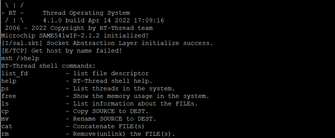The width and height of the screenshot is (335, 138).
Task: Click the 'RT-Thread shell commands:' heading
Action: tap(48, 66)
